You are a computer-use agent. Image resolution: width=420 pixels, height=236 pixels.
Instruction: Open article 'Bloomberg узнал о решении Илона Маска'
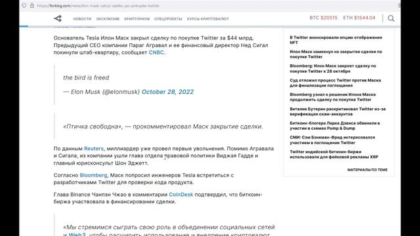(x=333, y=97)
